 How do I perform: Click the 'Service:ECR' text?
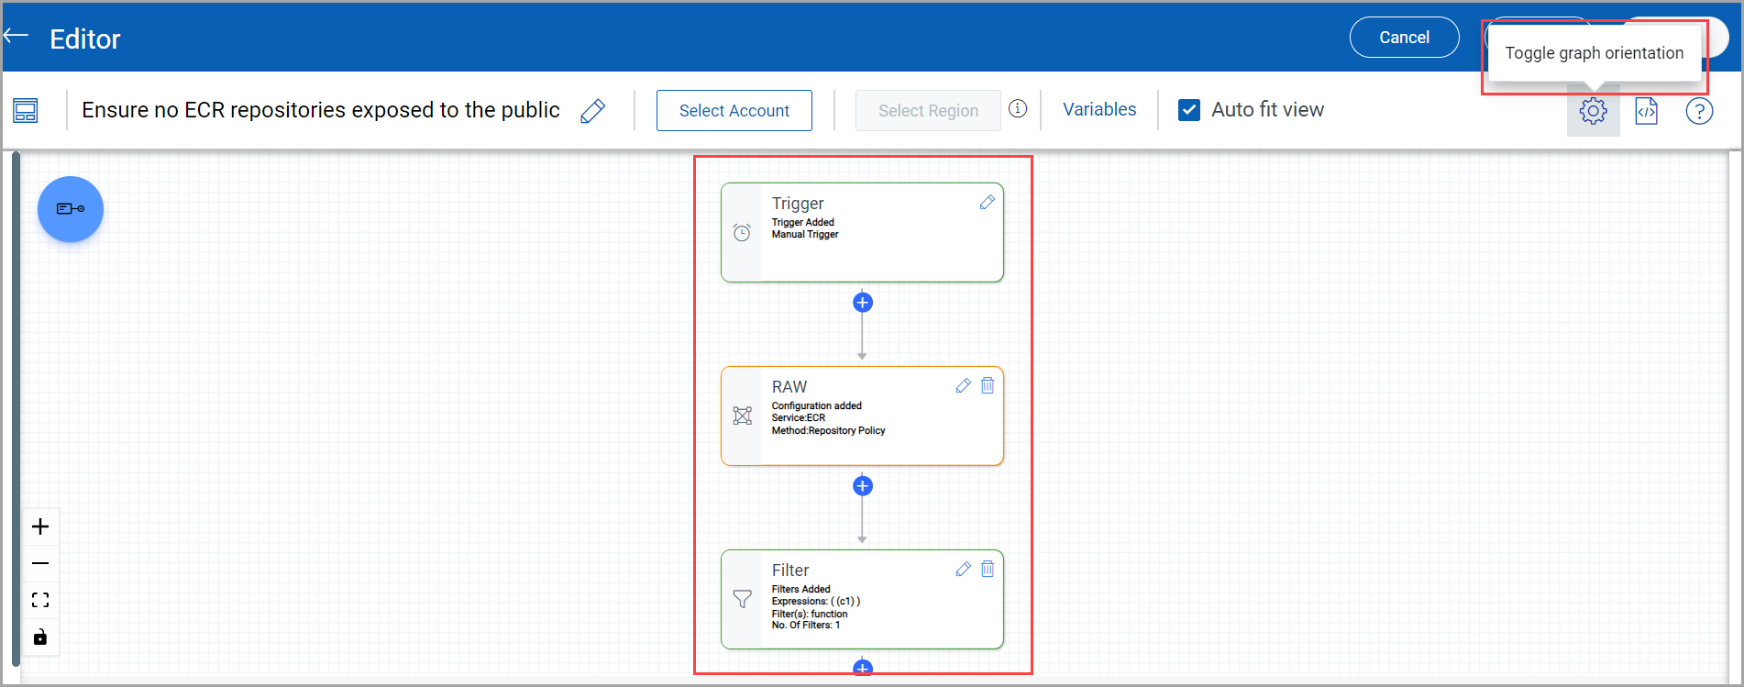[x=799, y=418]
